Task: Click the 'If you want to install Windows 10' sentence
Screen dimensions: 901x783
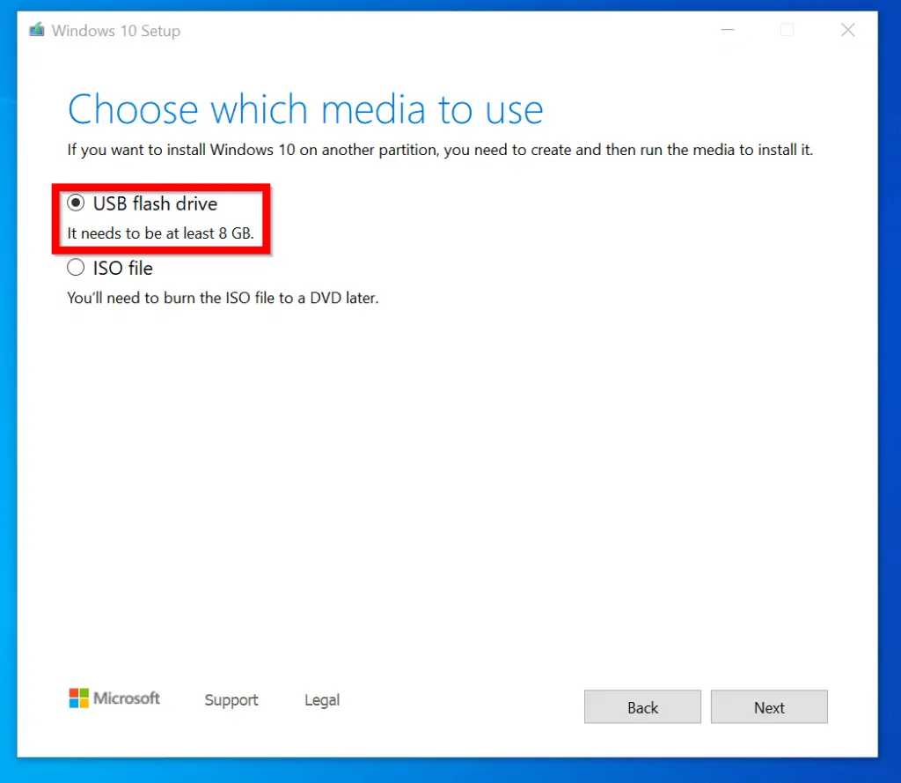Action: (x=440, y=150)
